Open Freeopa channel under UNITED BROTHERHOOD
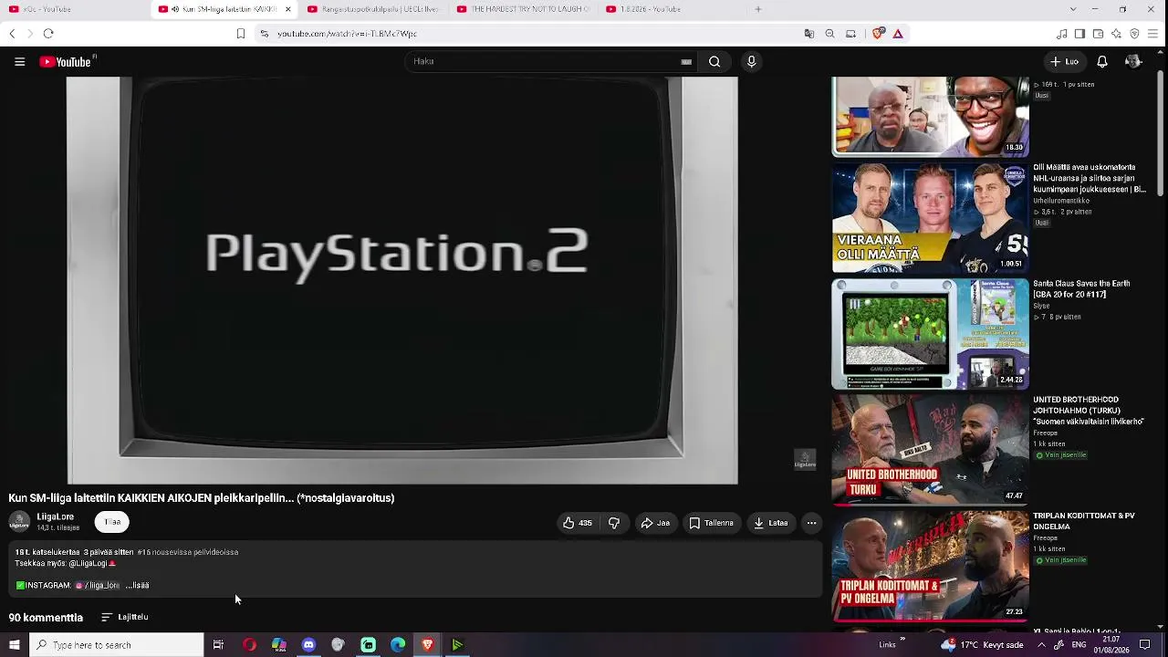 coord(1046,433)
